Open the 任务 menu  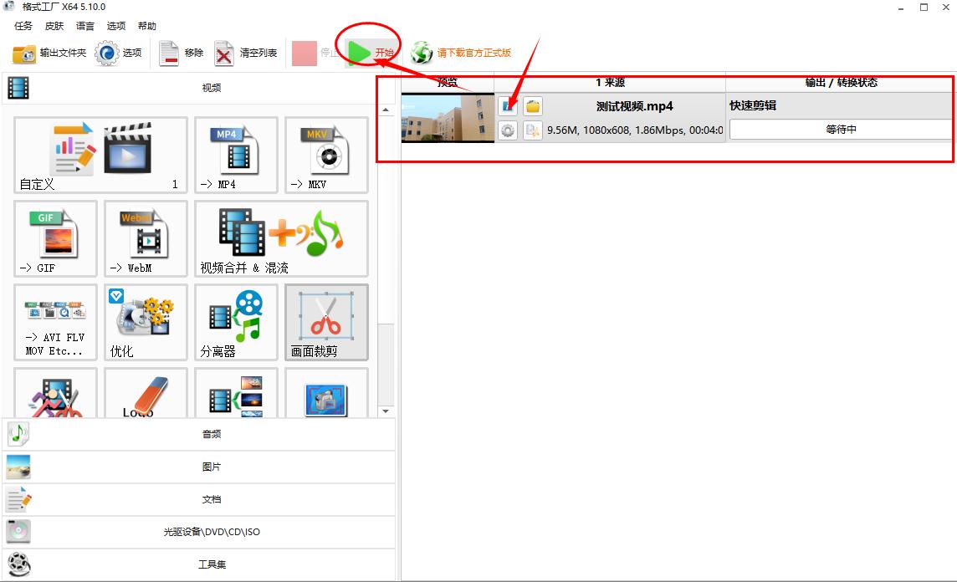tap(23, 26)
